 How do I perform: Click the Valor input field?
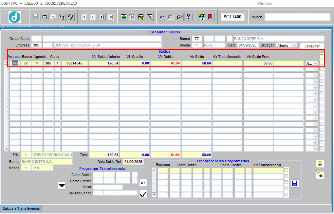(108, 187)
